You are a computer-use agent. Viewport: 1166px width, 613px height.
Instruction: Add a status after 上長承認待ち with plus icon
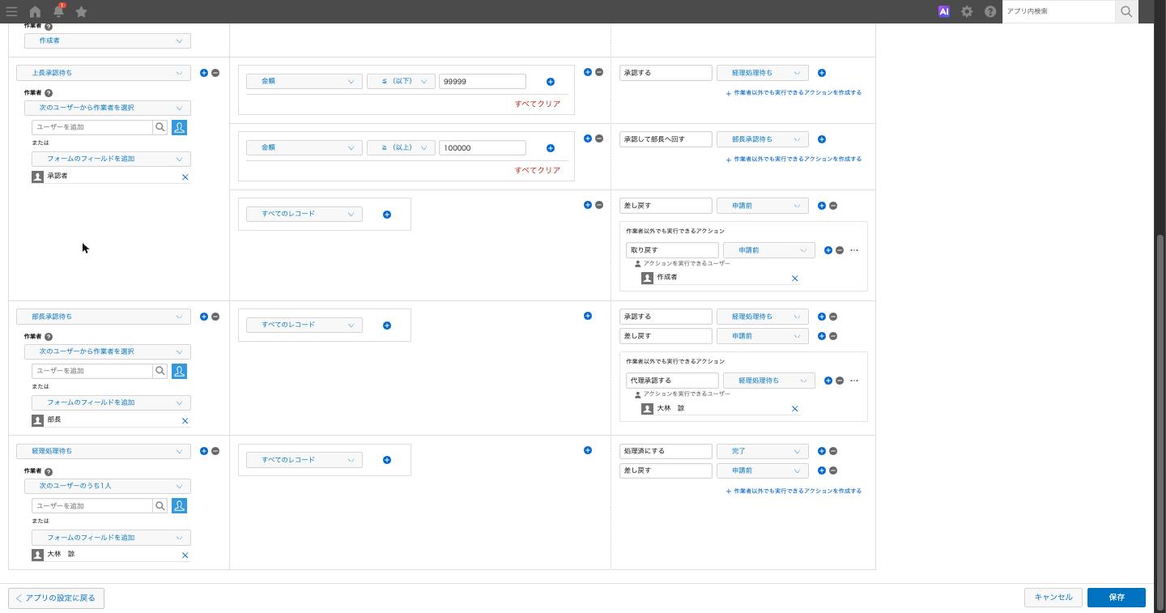tap(204, 73)
